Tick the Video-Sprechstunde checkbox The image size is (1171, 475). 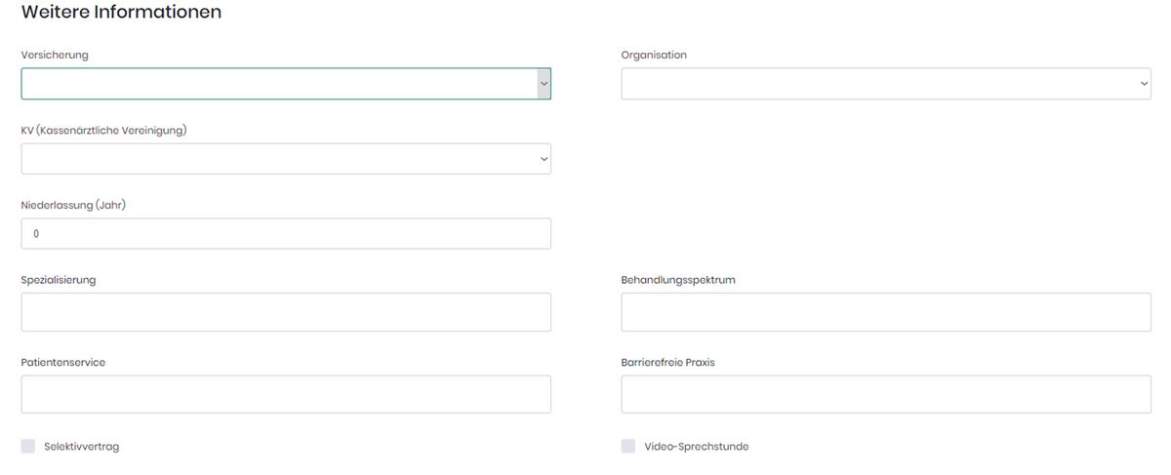[x=628, y=446]
